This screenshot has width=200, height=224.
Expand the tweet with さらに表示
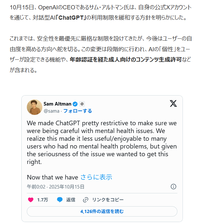pos(96,177)
